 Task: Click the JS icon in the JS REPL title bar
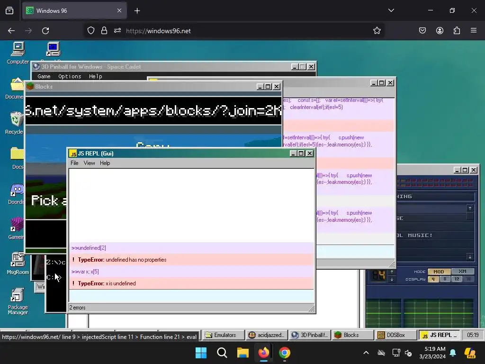point(73,154)
